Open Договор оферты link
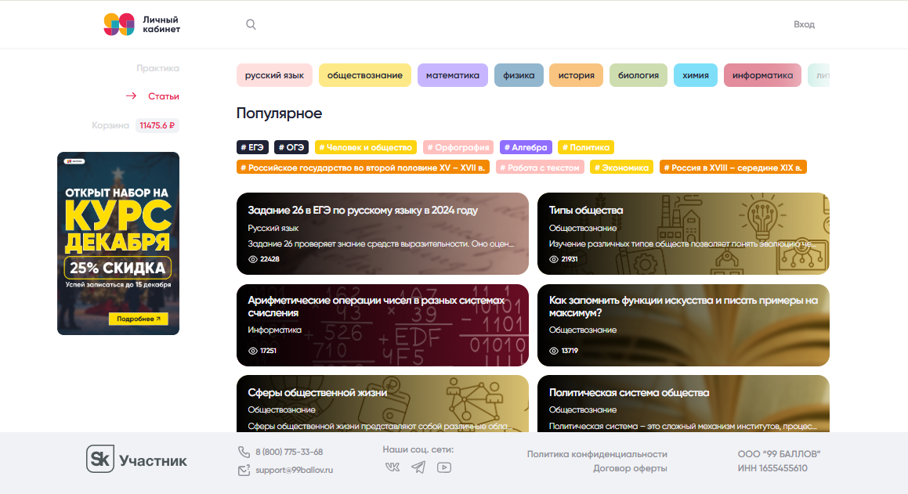The width and height of the screenshot is (908, 494). pos(630,468)
